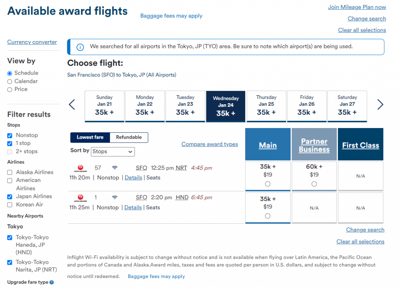Select the 35k Main fare for flight 57

(x=267, y=184)
